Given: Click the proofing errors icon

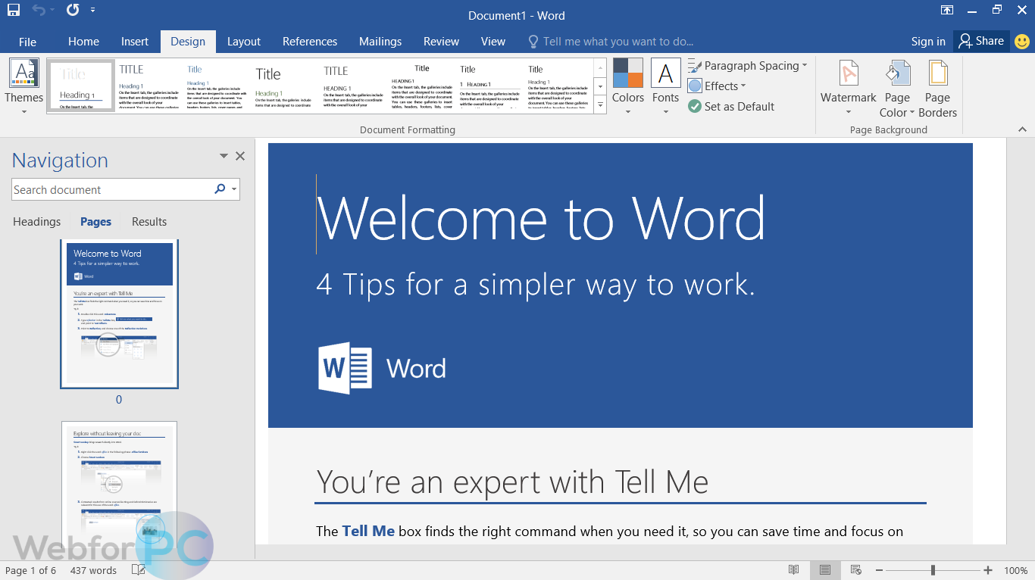Looking at the screenshot, I should pos(138,570).
